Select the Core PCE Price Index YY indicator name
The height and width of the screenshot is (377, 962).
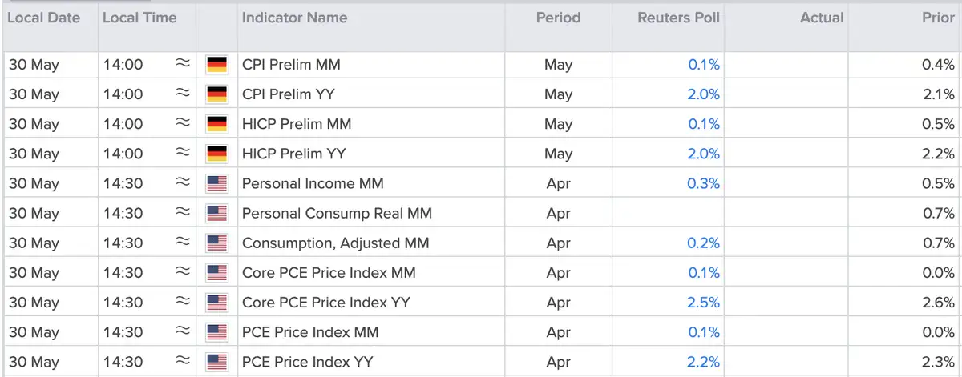click(325, 303)
